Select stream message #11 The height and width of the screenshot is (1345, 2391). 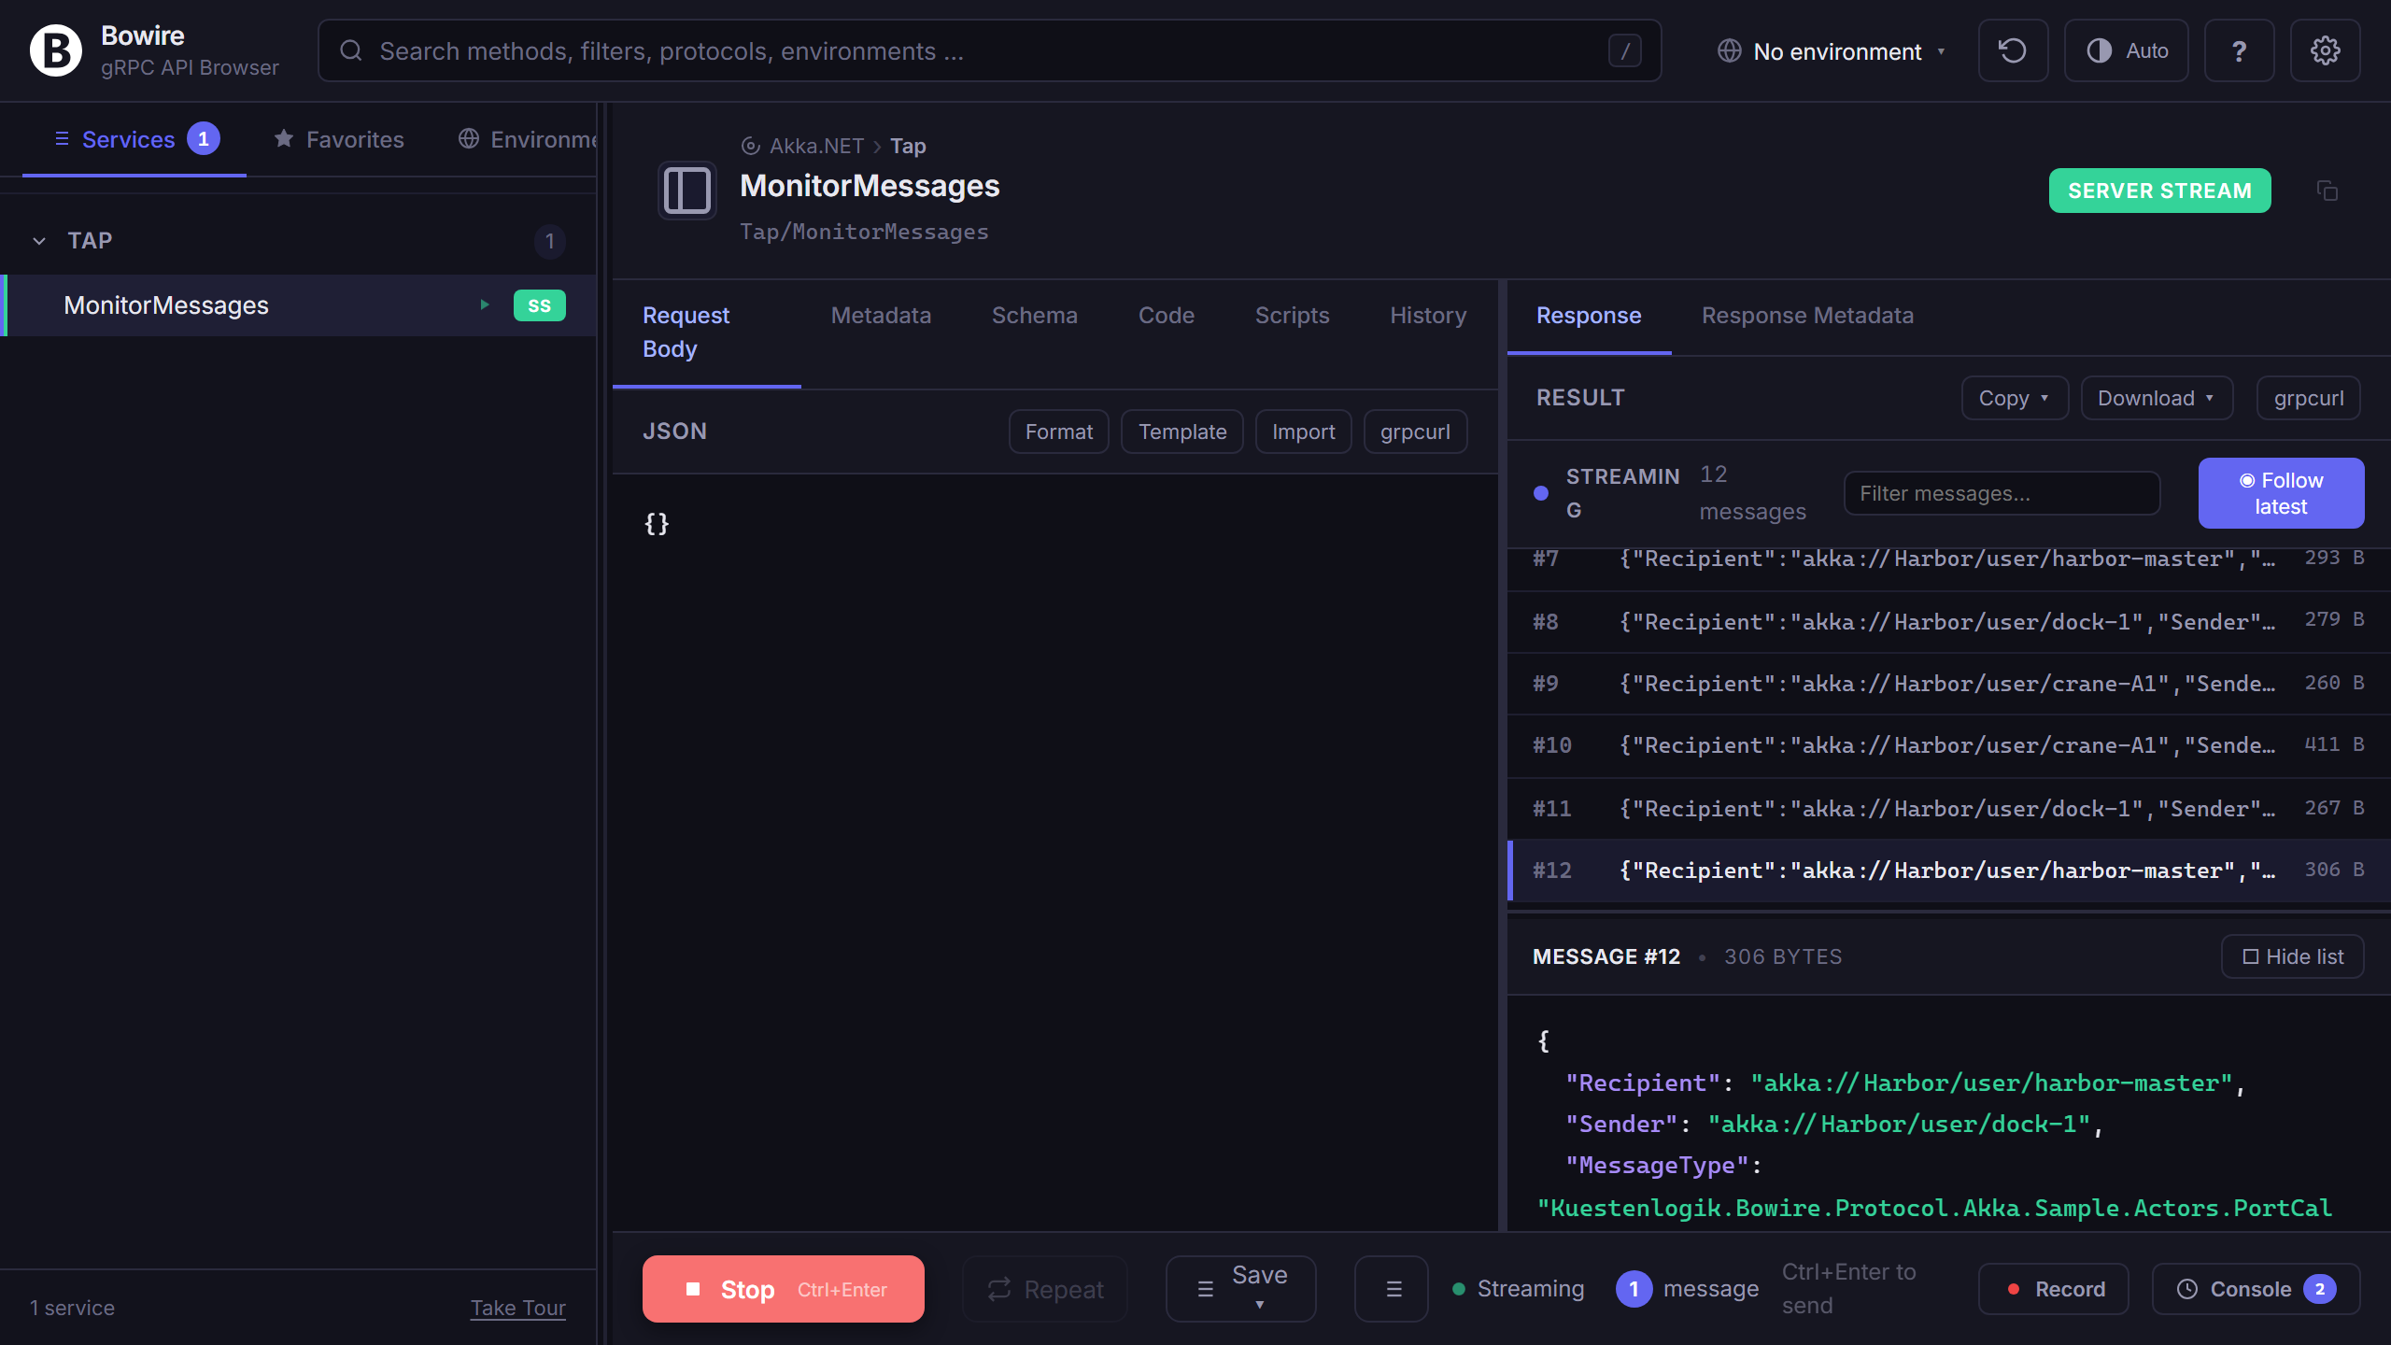point(1948,808)
